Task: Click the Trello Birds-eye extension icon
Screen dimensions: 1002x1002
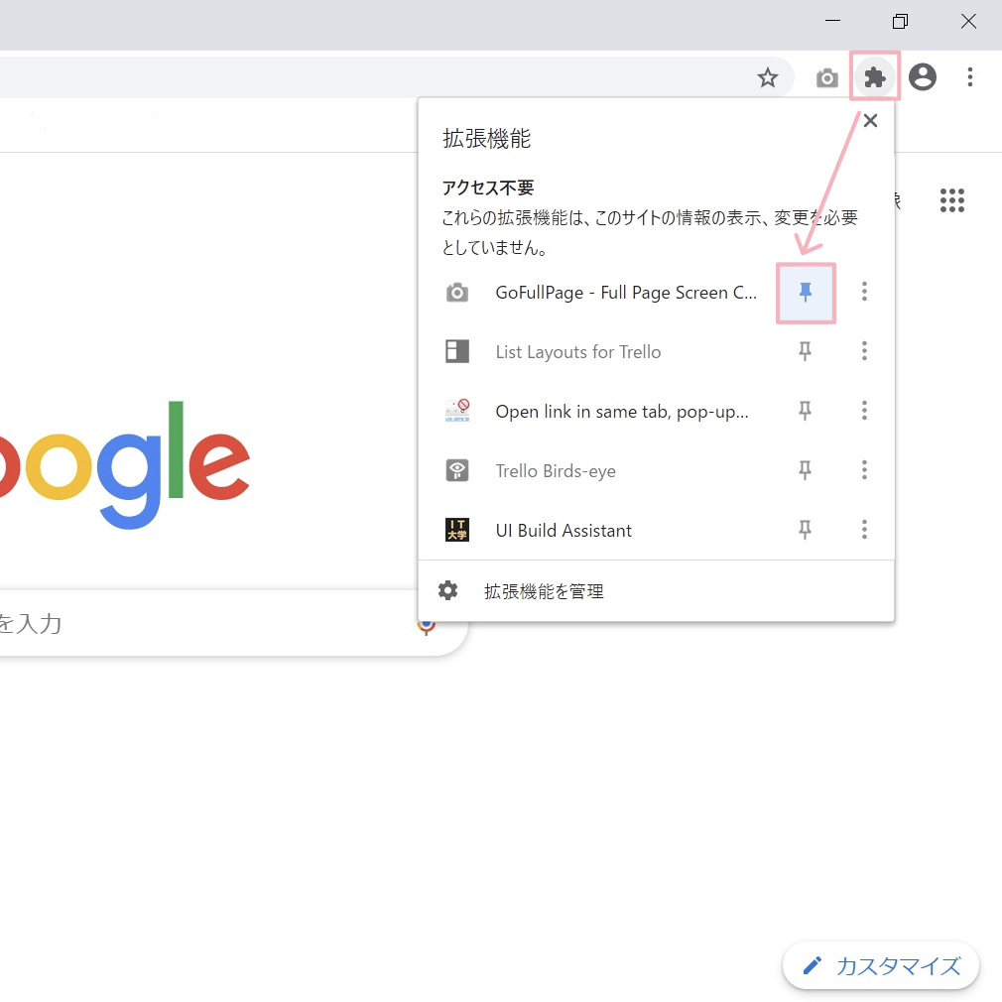Action: (x=457, y=470)
